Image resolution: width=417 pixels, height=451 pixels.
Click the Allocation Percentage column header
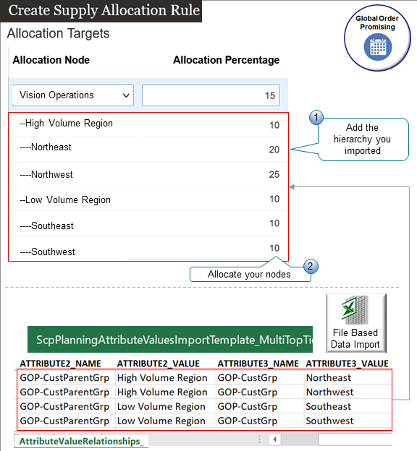coord(226,60)
